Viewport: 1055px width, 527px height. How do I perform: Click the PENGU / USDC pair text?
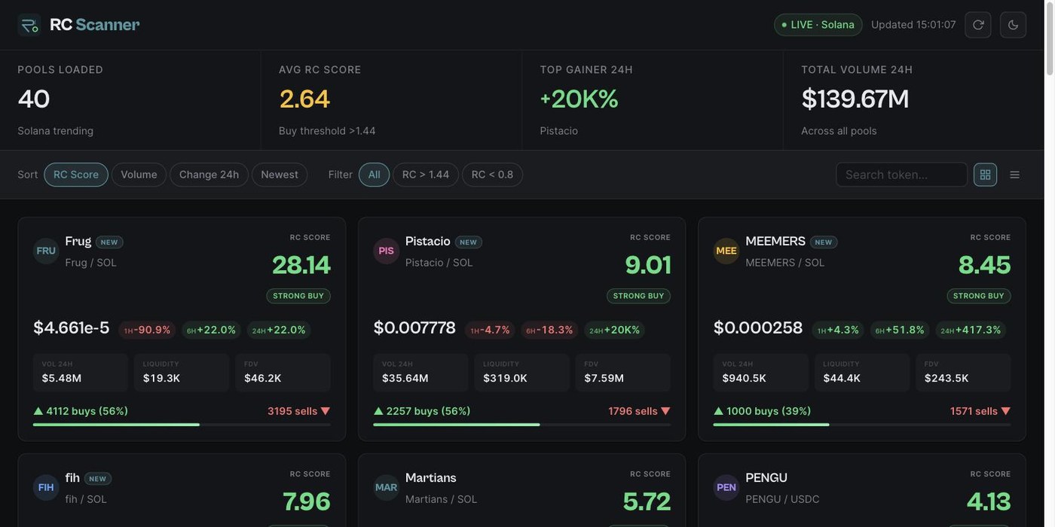click(x=782, y=499)
